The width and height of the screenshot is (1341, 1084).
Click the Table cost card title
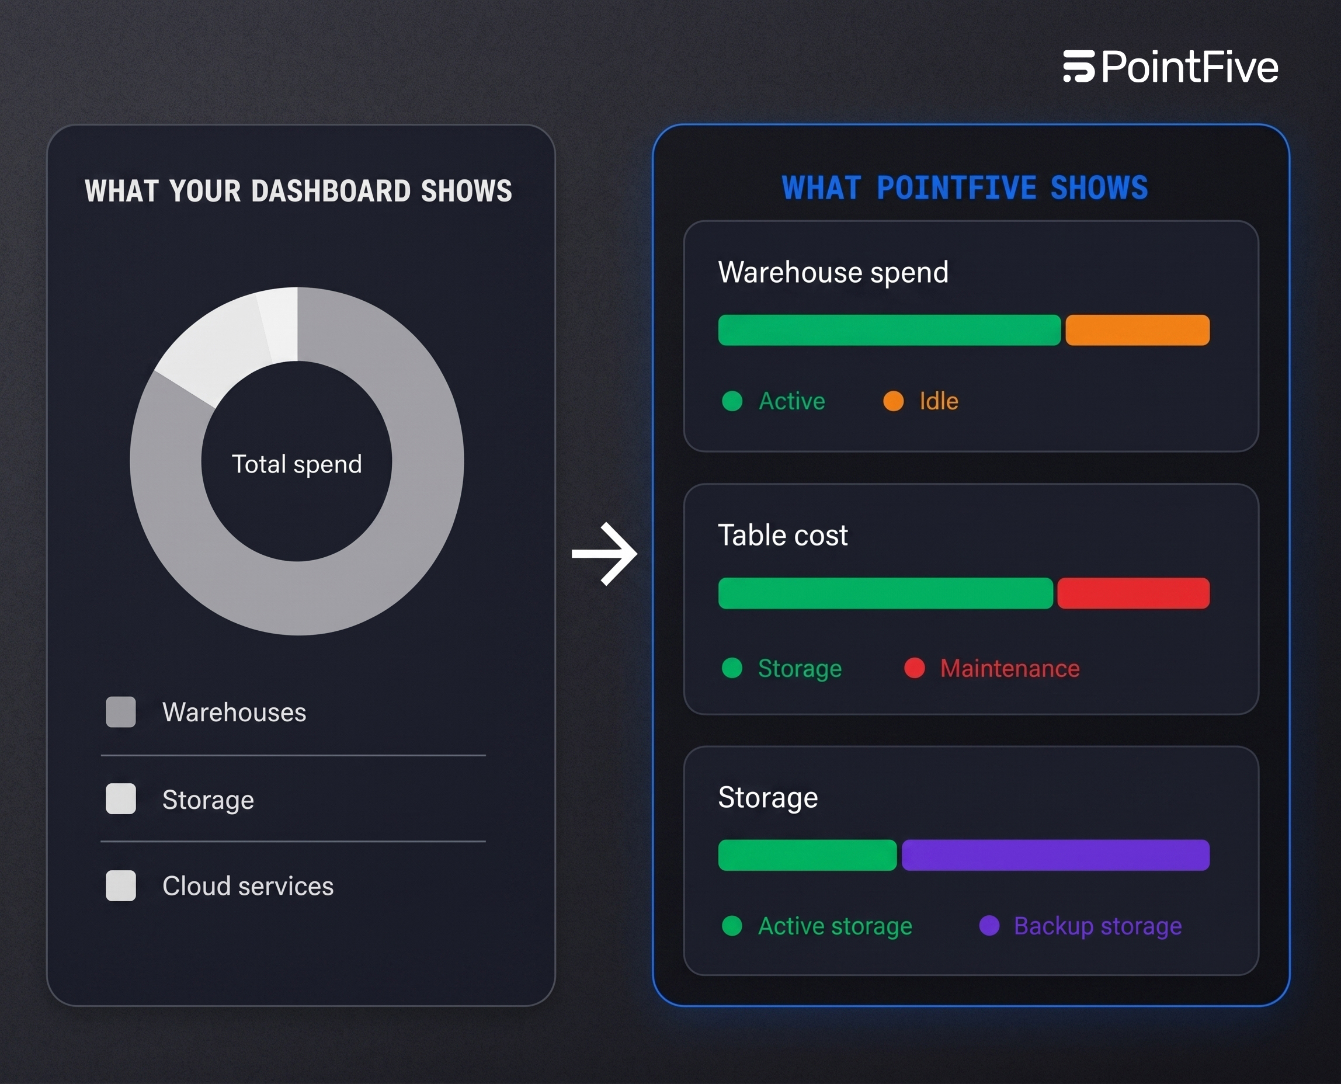click(x=783, y=535)
